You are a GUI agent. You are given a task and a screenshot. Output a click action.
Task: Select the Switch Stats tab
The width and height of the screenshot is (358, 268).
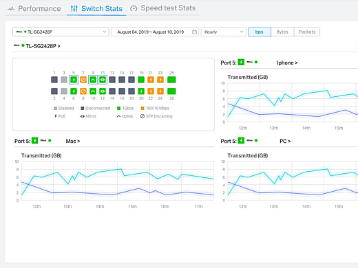96,9
